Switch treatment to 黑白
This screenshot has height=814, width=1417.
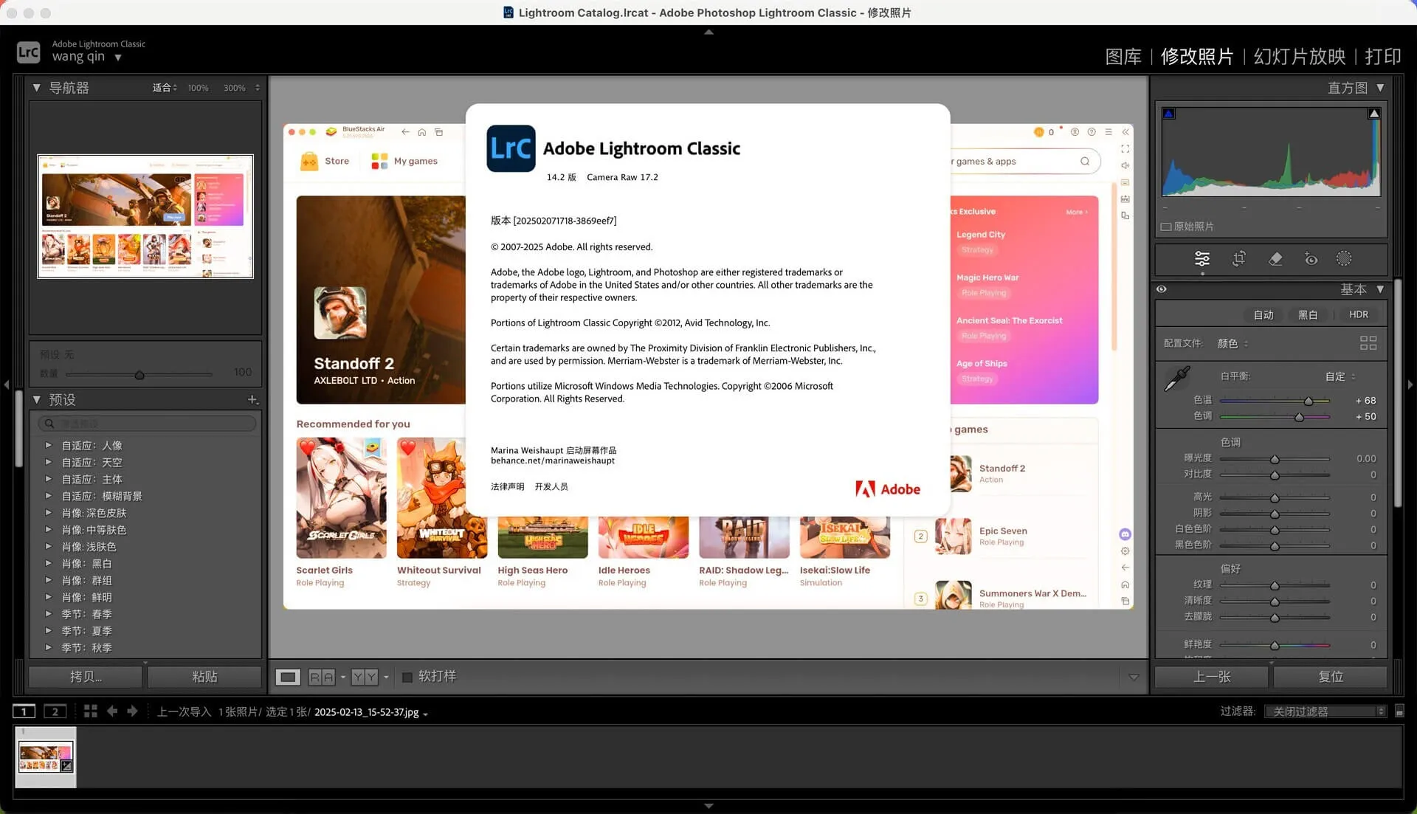pyautogui.click(x=1308, y=314)
